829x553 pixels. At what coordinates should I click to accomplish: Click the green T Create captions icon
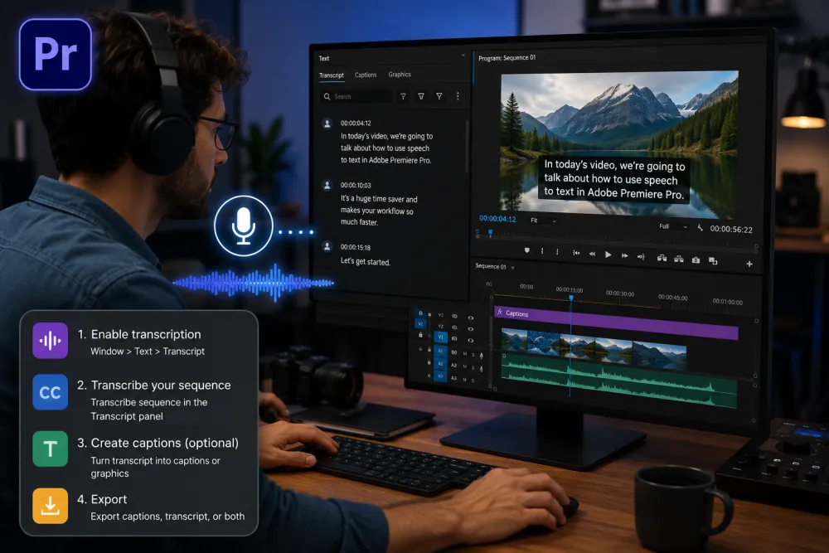tap(51, 449)
